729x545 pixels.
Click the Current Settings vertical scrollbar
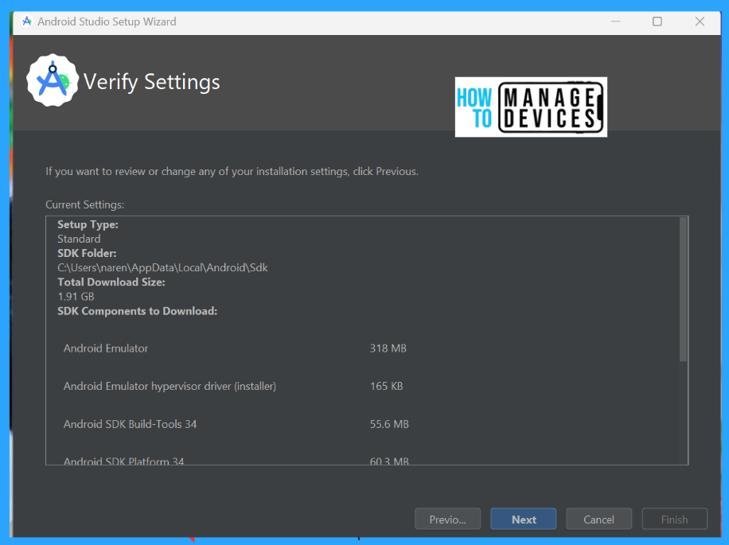(x=683, y=290)
